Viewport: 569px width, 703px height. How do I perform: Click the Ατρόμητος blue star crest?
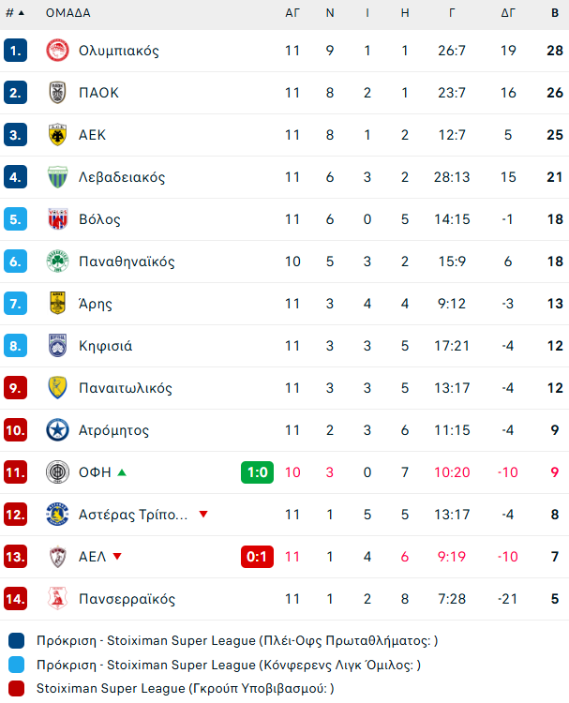tap(57, 430)
